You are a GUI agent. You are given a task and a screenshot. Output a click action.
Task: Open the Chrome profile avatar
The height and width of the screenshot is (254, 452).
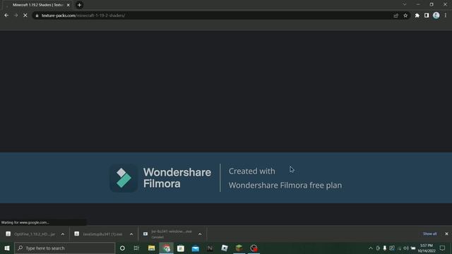436,16
